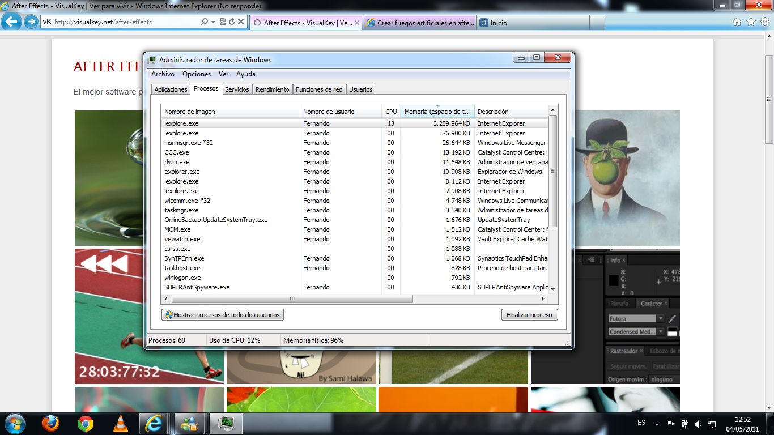
Task: Select the msnmsgr.exe *32 process row
Action: click(355, 143)
